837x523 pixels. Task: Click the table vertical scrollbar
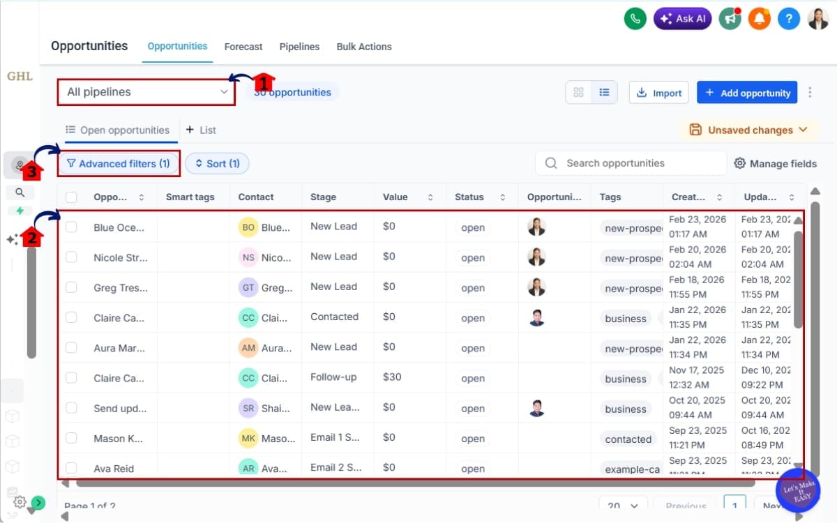(x=798, y=279)
